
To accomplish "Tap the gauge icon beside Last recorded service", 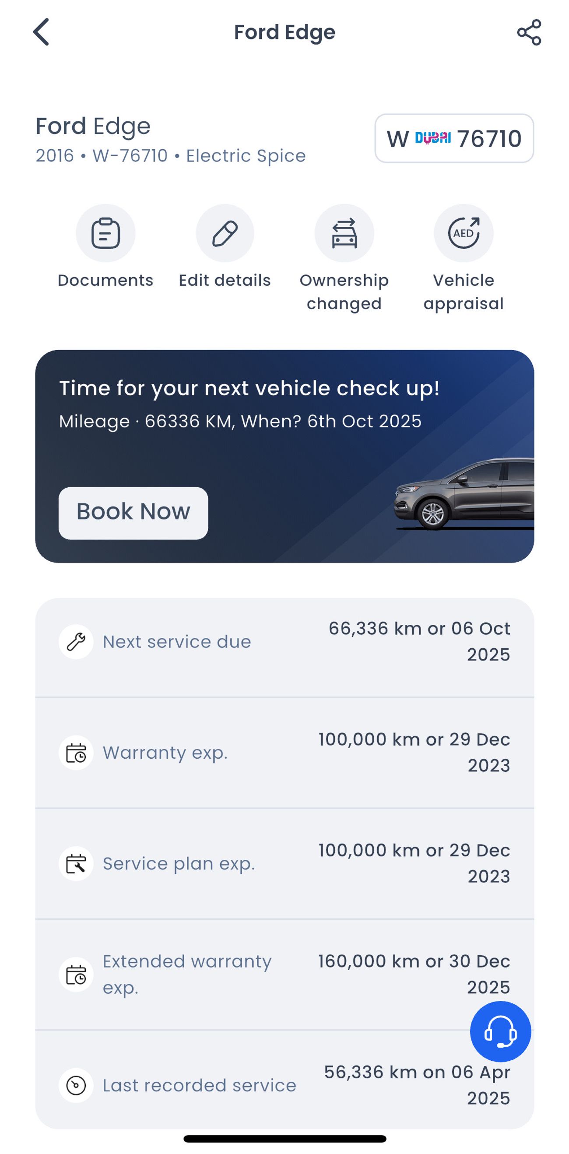I will [76, 1085].
